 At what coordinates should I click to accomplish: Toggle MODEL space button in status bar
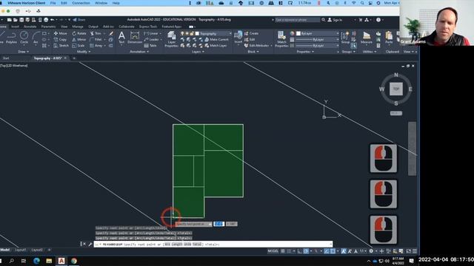[x=273, y=251]
